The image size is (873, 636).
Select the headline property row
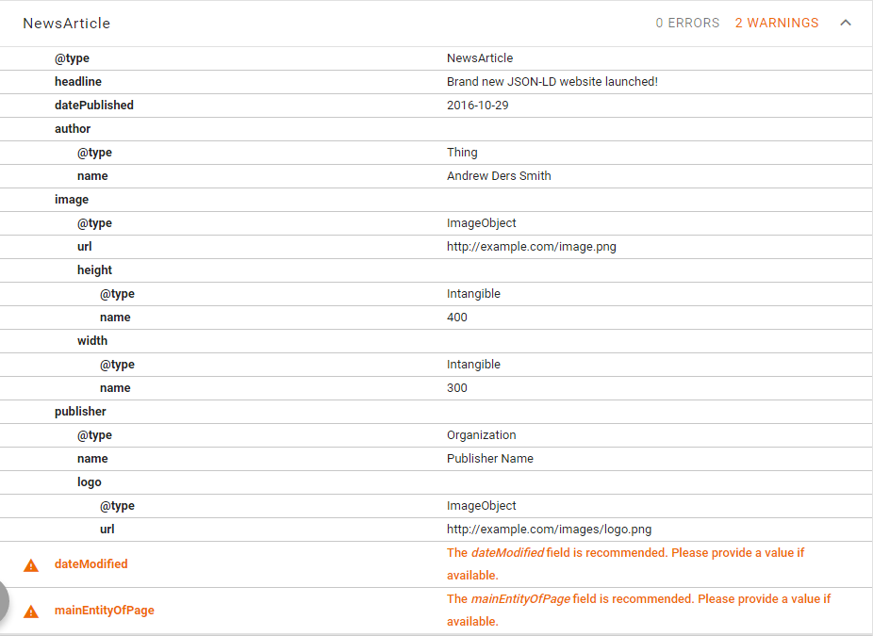click(x=78, y=82)
